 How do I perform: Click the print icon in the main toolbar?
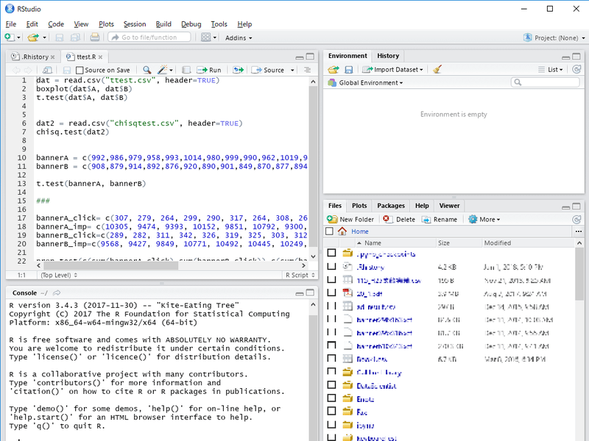[94, 37]
